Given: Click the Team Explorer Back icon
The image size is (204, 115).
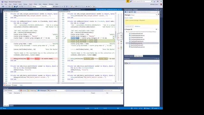Looking at the screenshot, I should click(x=126, y=12).
